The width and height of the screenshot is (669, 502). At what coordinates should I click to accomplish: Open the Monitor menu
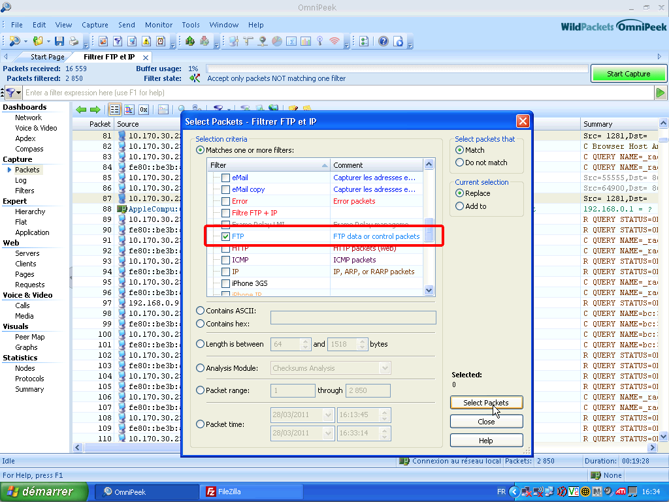(x=159, y=25)
